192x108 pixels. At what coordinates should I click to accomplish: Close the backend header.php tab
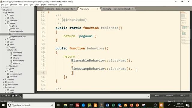[x=74, y=9]
